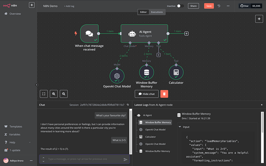
Task: Collapse the AI Agent log tree
Action: [135, 115]
